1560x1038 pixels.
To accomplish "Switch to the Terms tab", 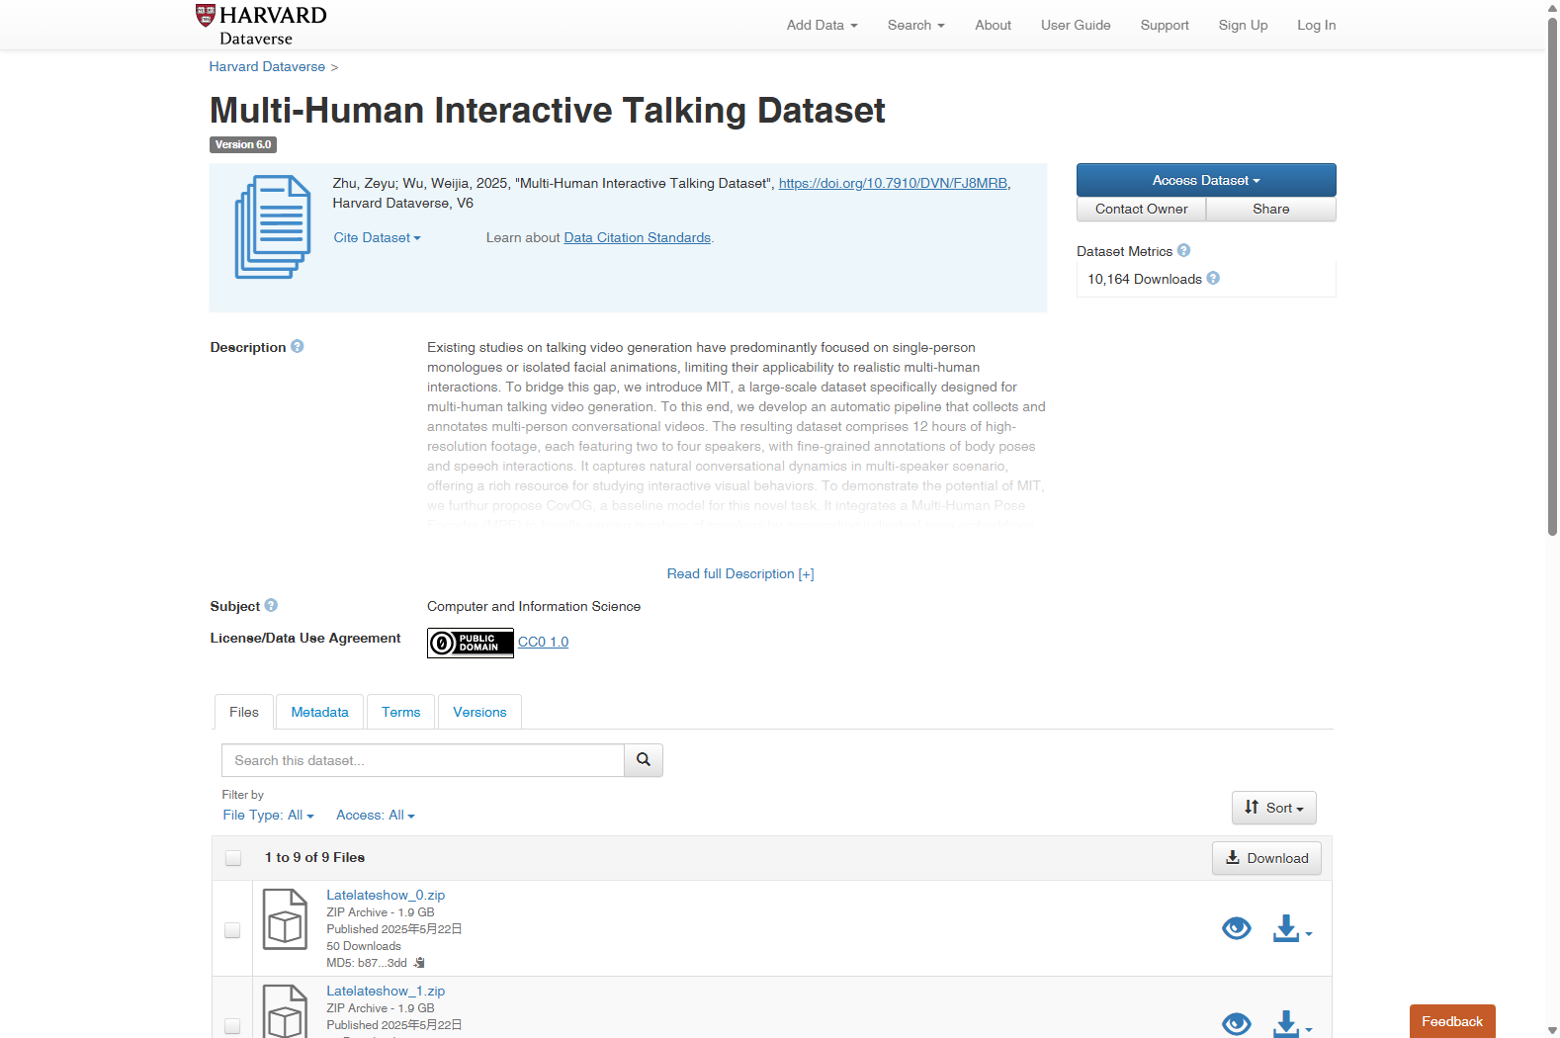I will tap(400, 712).
